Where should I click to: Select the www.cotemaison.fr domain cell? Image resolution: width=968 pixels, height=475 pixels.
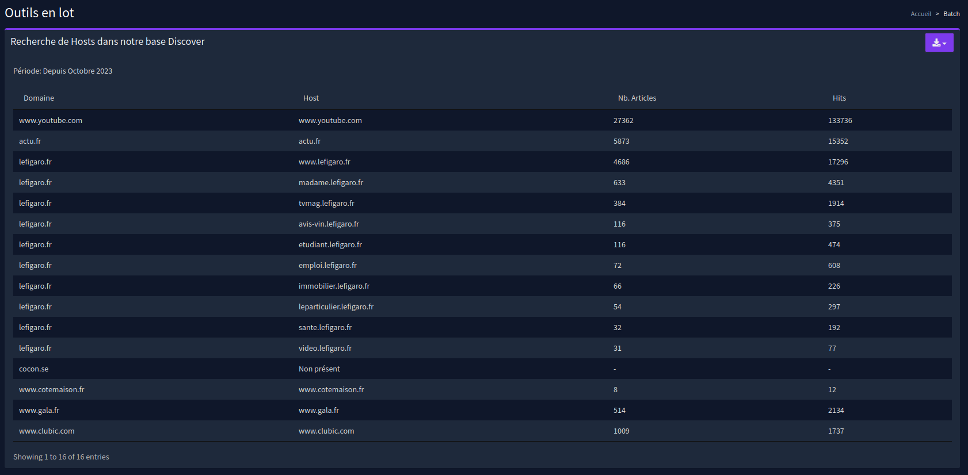click(x=51, y=390)
